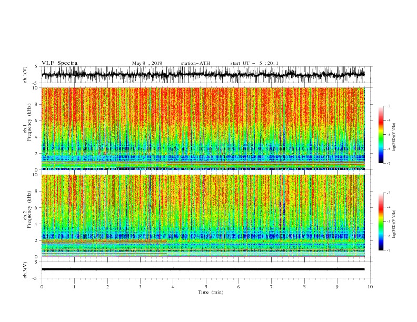Click the ch.2 red band near 2 kHz
Viewport: 417px width, 322px height.
pos(104,241)
